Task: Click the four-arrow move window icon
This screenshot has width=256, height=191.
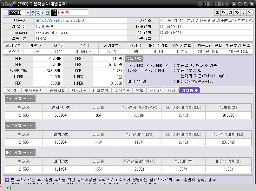Action: click(x=240, y=4)
